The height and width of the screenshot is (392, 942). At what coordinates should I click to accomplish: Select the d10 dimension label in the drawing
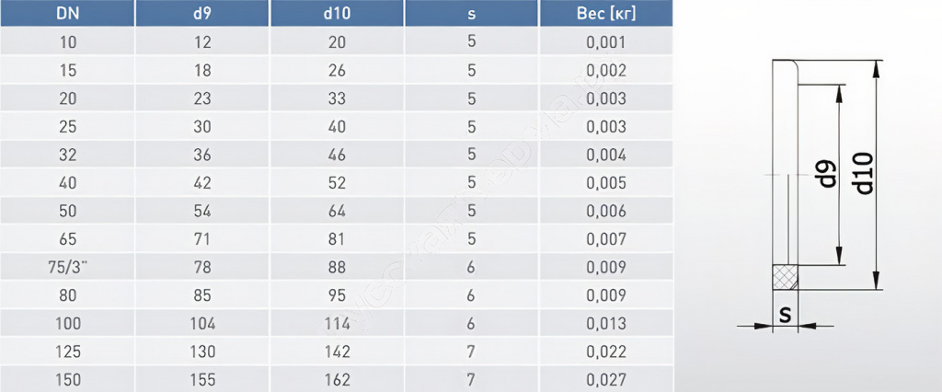[863, 173]
